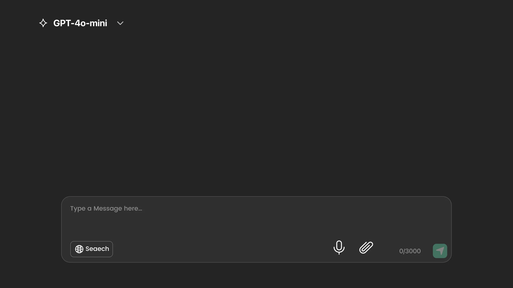This screenshot has width=513, height=288.
Task: Toggle the Seaech web search option
Action: [91, 249]
